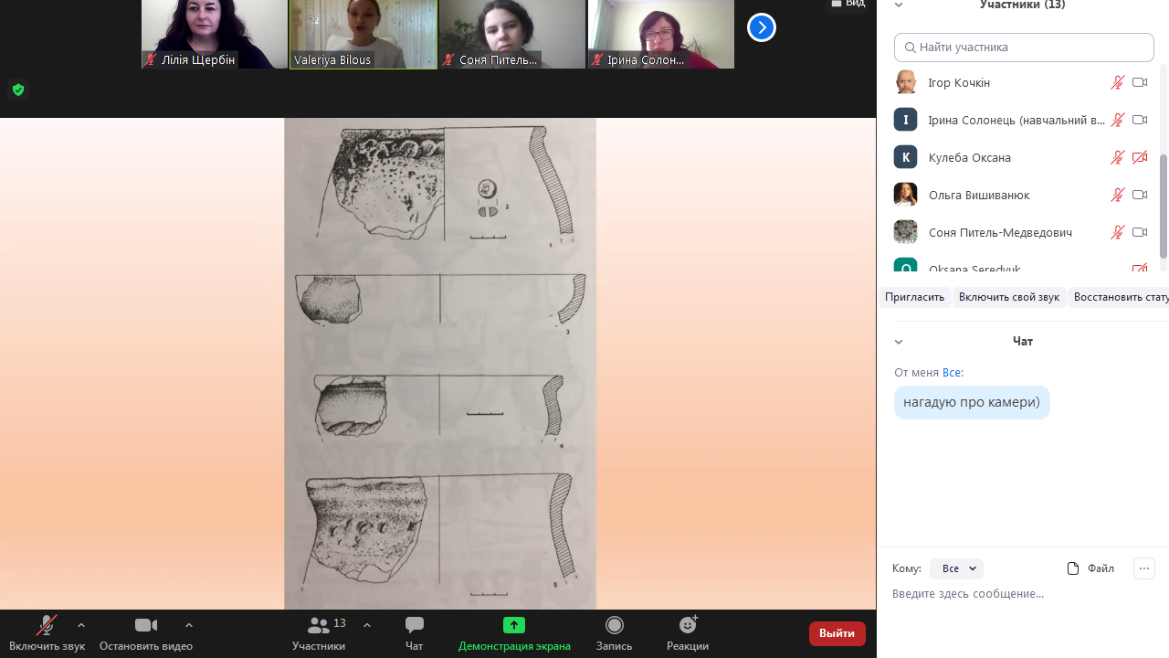Expand audio options arrow next to microphone

(x=81, y=625)
